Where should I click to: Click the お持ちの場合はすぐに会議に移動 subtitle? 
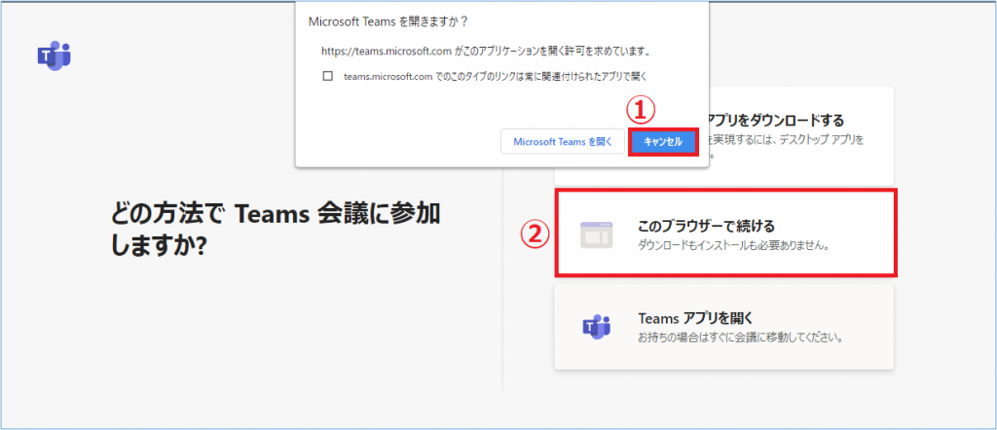[739, 339]
